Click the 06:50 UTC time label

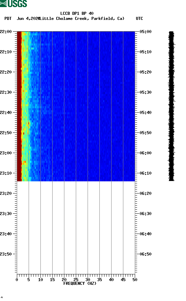146,254
